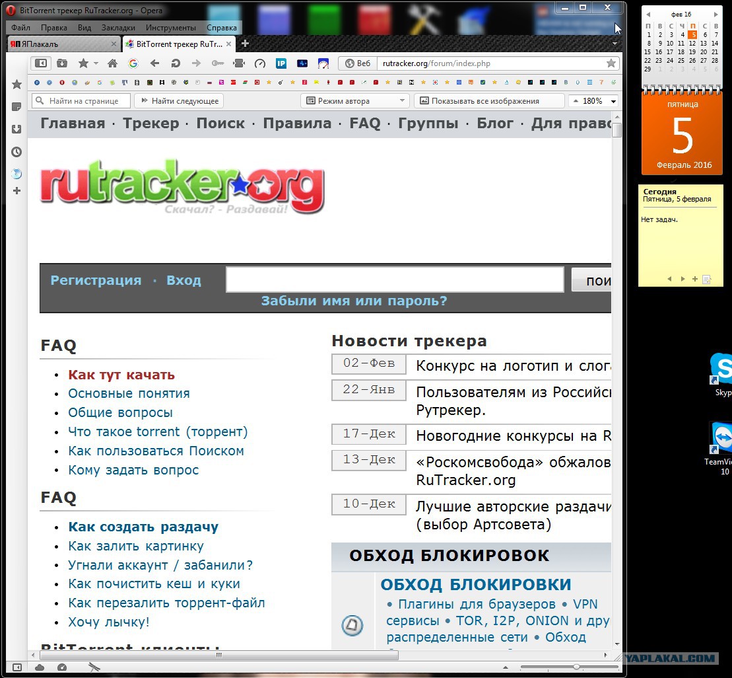
Task: Click the Вход link
Action: 184,280
